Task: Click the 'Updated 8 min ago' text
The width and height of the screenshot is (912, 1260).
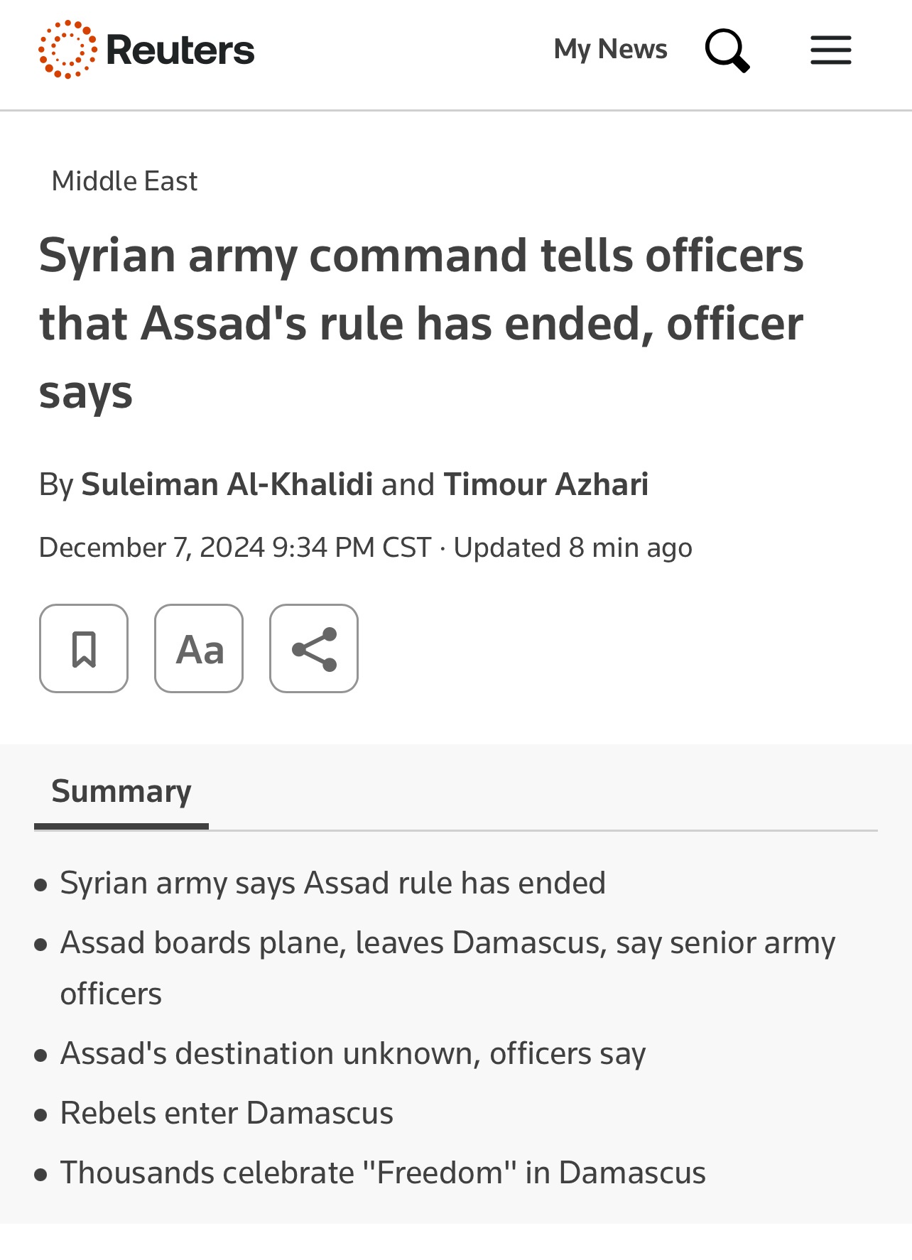Action: pyautogui.click(x=572, y=548)
